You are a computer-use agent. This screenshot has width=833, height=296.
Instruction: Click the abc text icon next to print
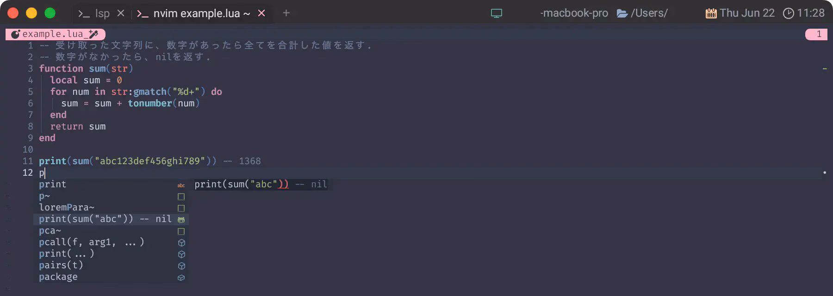[x=181, y=185]
